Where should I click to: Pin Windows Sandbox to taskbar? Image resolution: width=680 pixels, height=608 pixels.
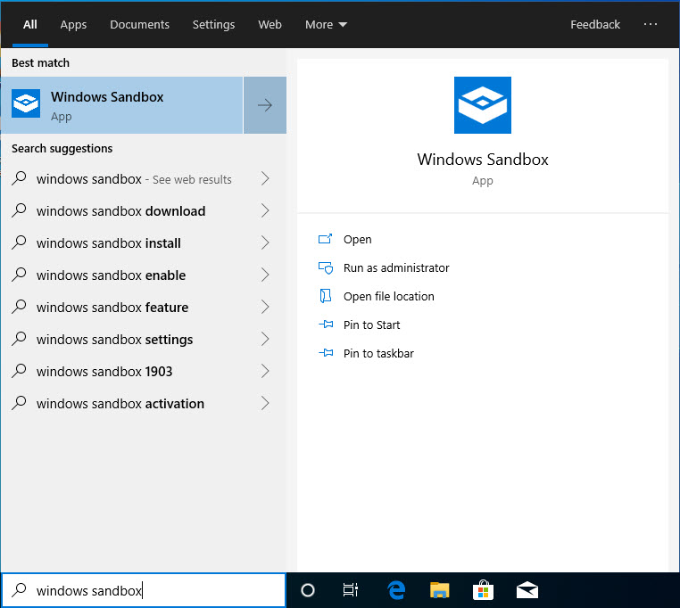point(378,354)
